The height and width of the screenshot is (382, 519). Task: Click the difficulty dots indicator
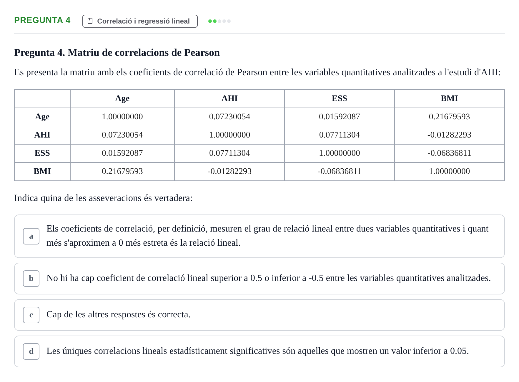pyautogui.click(x=219, y=21)
